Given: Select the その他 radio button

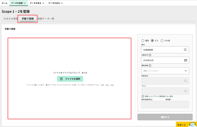Looking at the screenshot, I should [x=162, y=41].
